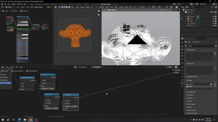This screenshot has width=218, height=122.
Task: Click the Plane object icon in outliner
Action: tap(188, 26)
